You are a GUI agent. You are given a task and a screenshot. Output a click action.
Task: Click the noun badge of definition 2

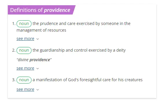point(24,50)
